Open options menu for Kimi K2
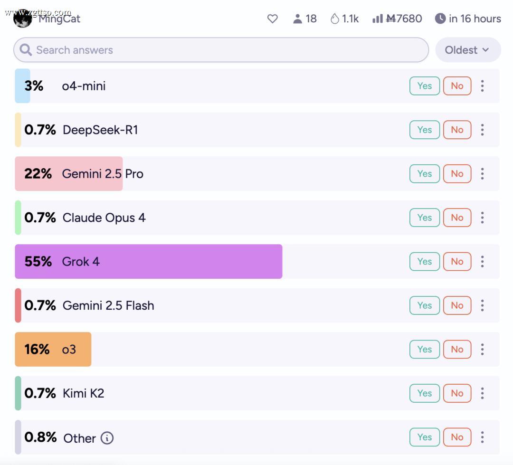The image size is (513, 465). pyautogui.click(x=482, y=393)
